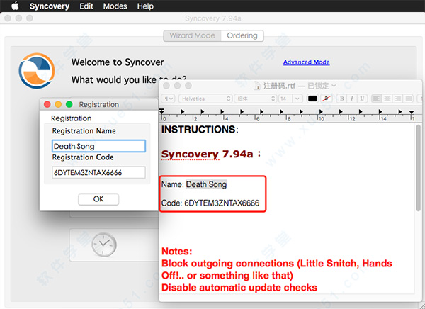Image resolution: width=425 pixels, height=309 pixels.
Task: Toggle underline in the TextEdit toolbar
Action: coord(361,99)
